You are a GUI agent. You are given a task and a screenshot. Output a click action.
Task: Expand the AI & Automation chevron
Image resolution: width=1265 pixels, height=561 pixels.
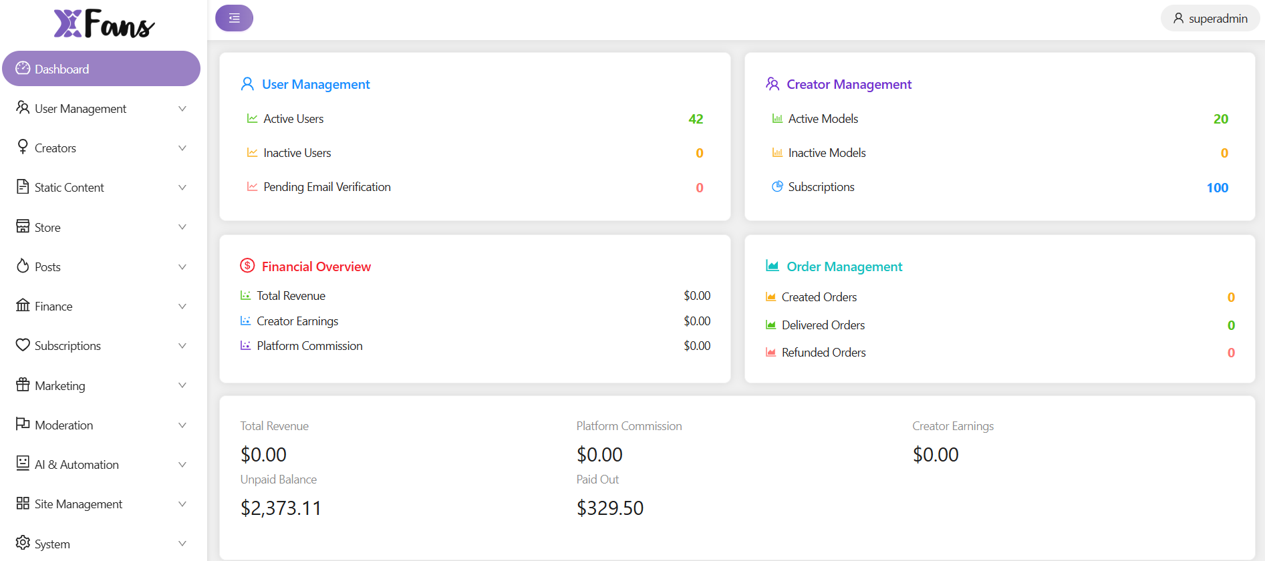pos(182,464)
